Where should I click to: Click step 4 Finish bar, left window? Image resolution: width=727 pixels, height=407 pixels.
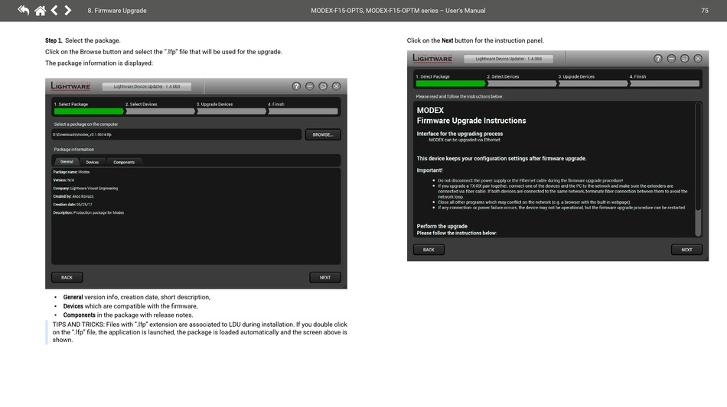click(303, 111)
